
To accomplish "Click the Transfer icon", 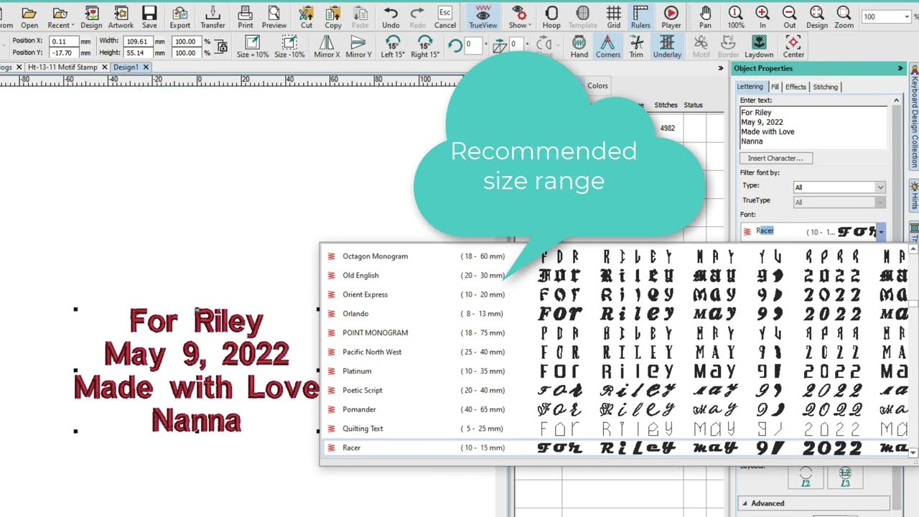I will point(213,17).
